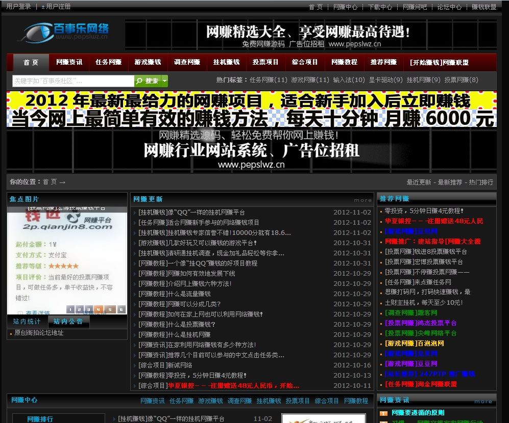Open 网赚教程 navigation tab
This screenshot has width=509, height=423.
(x=344, y=62)
